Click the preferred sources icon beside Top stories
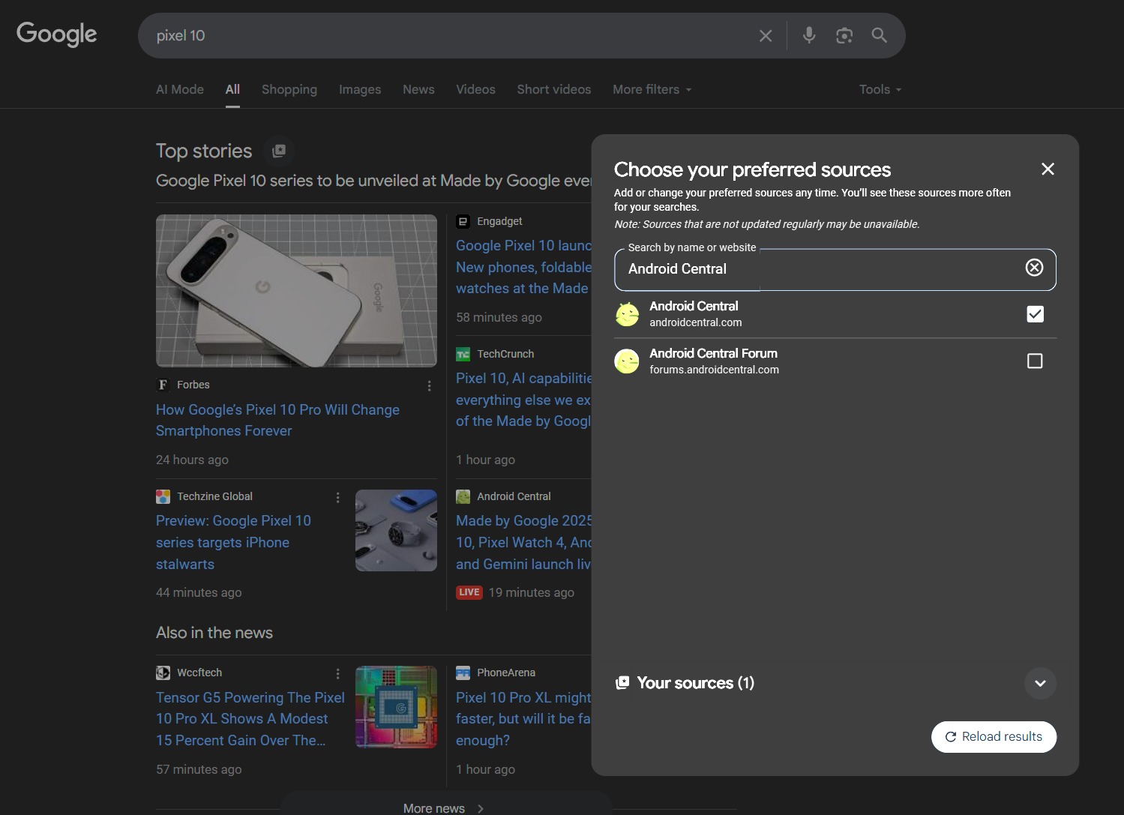This screenshot has width=1124, height=815. tap(279, 151)
